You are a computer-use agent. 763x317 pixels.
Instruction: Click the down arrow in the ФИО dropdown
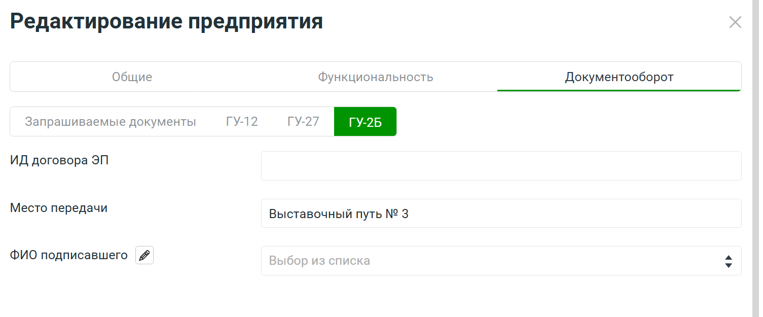[728, 265]
